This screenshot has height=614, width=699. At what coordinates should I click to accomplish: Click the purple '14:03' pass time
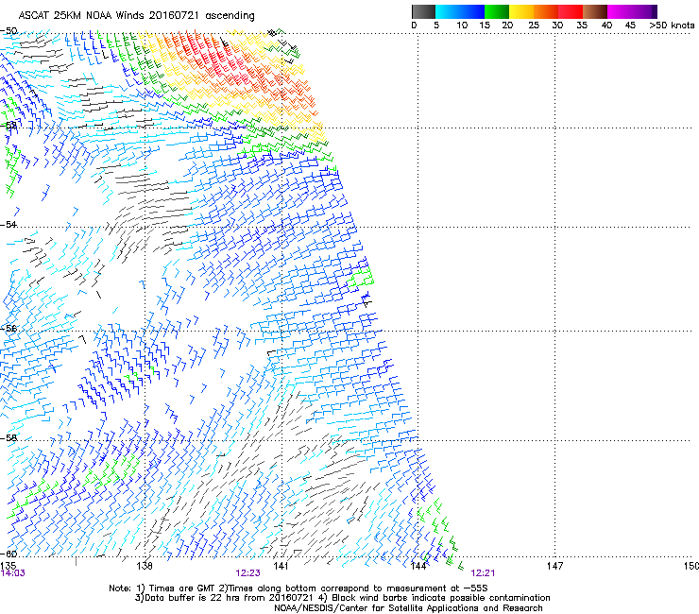tap(13, 573)
